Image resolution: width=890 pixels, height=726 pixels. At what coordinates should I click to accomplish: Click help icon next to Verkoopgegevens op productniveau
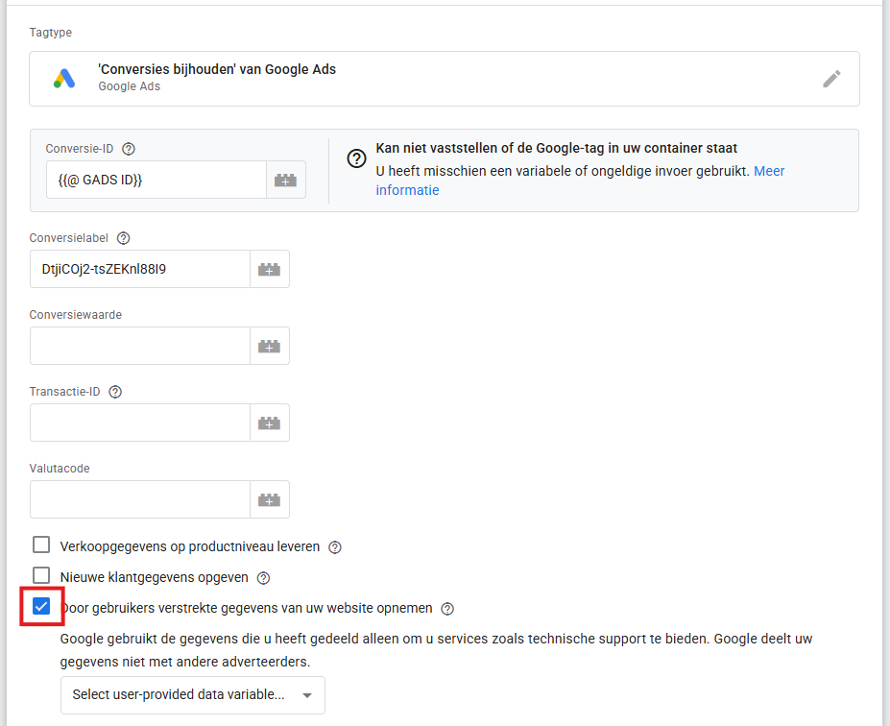(335, 547)
